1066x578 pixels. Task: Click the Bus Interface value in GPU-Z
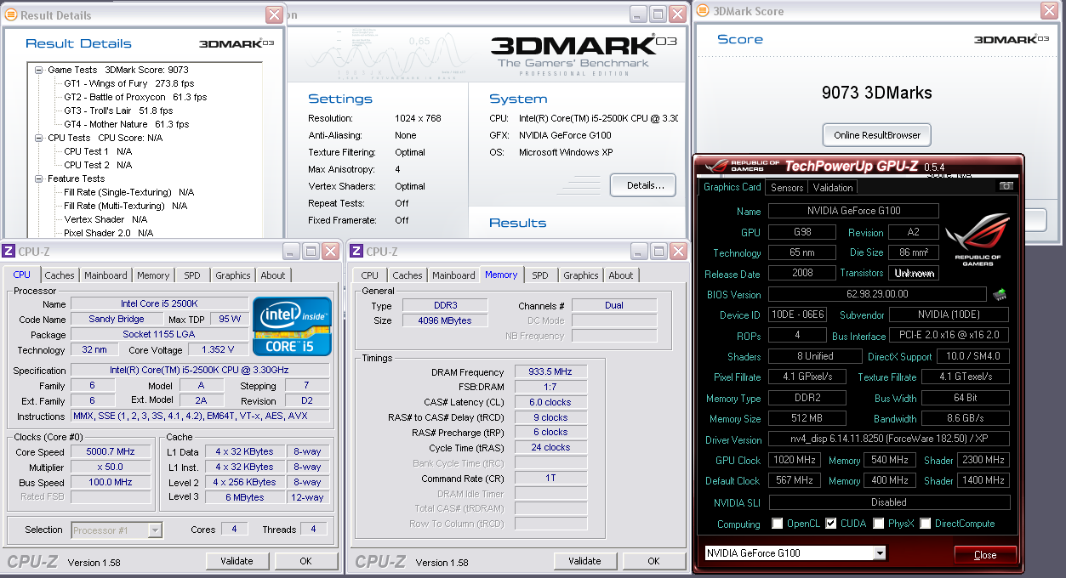tap(949, 336)
